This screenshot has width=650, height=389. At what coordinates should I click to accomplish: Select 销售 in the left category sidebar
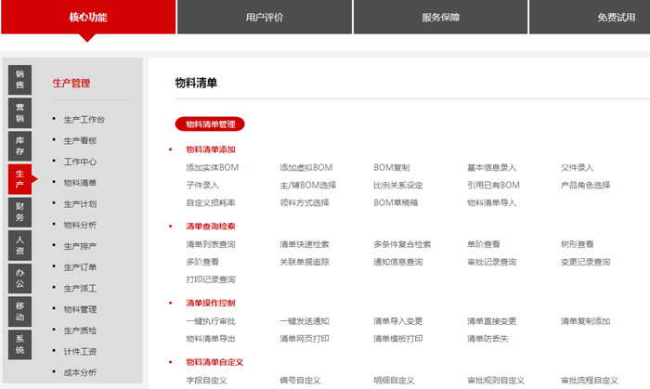point(19,79)
